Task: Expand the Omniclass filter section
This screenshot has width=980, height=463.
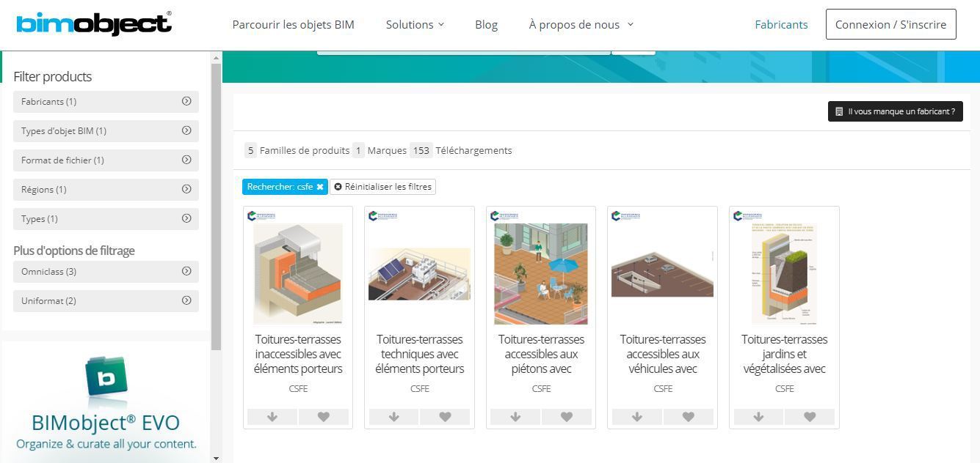Action: (106, 271)
